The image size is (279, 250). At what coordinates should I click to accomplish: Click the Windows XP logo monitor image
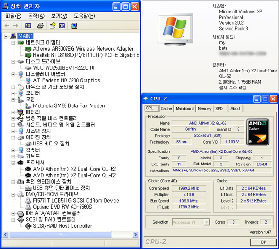[175, 29]
